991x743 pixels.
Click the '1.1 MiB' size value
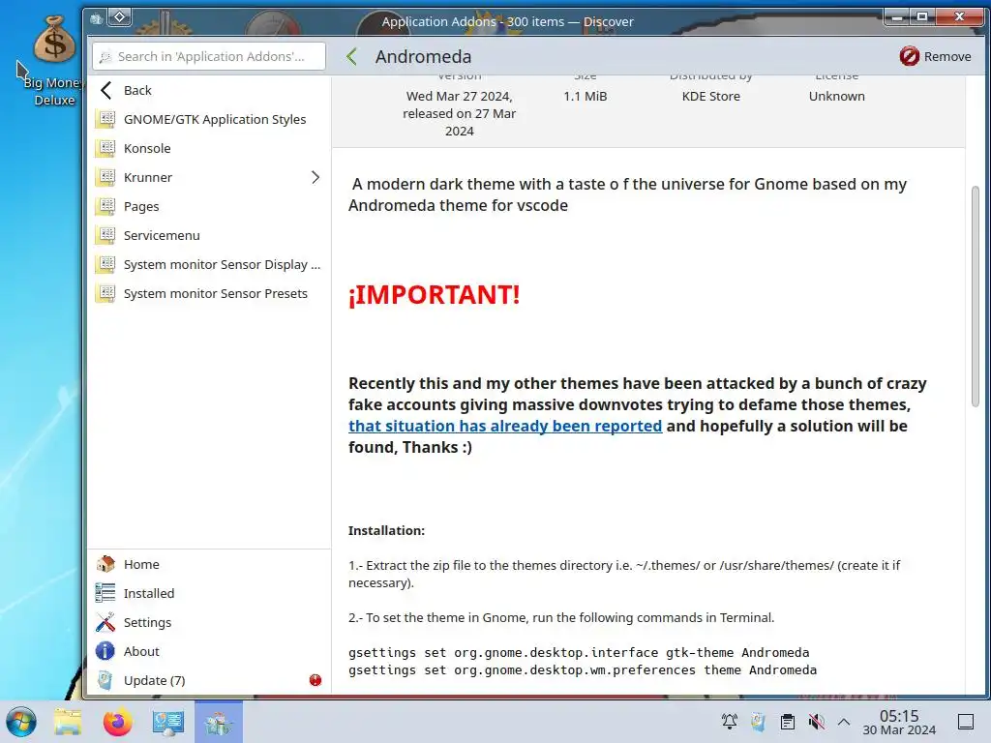[586, 96]
